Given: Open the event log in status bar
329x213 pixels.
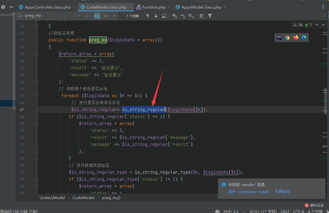Looking at the screenshot, I should click(x=314, y=205).
